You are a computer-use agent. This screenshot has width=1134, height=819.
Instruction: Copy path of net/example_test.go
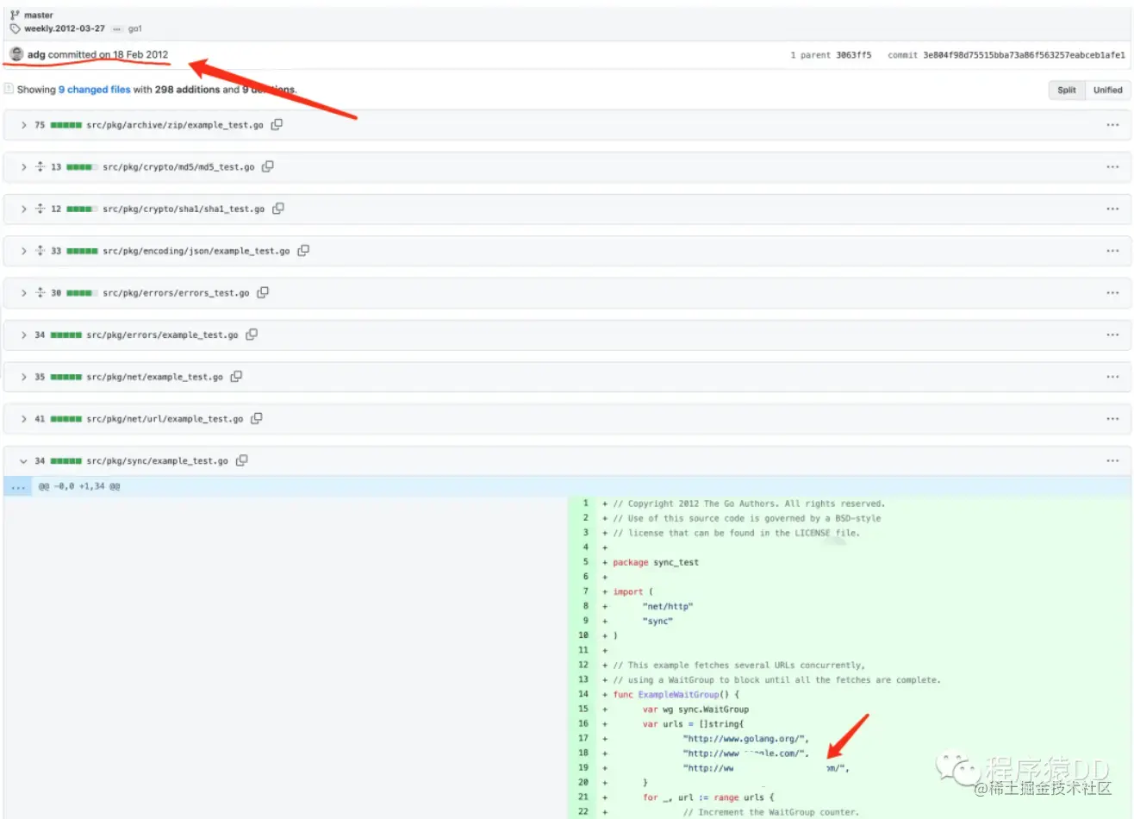click(236, 376)
